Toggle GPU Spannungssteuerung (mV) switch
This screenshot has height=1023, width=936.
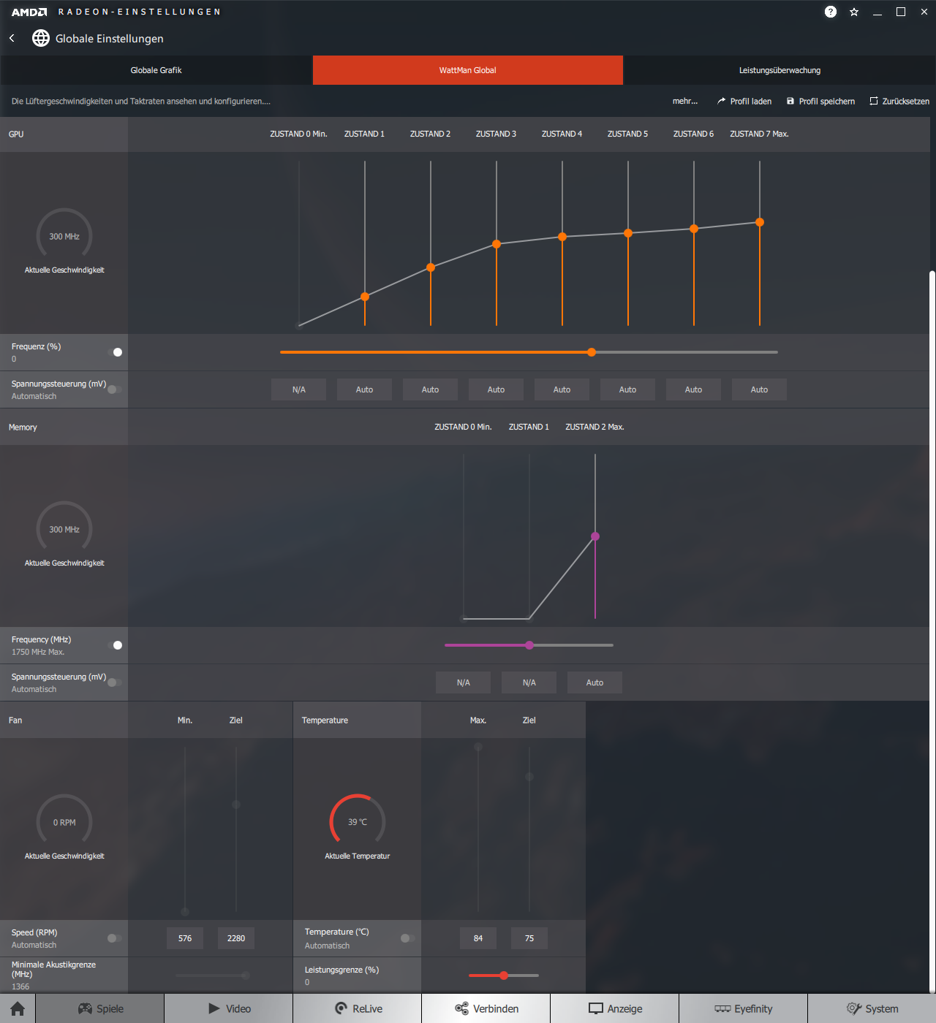115,389
